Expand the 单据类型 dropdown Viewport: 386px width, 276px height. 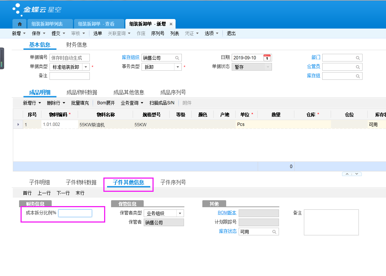tap(86, 67)
